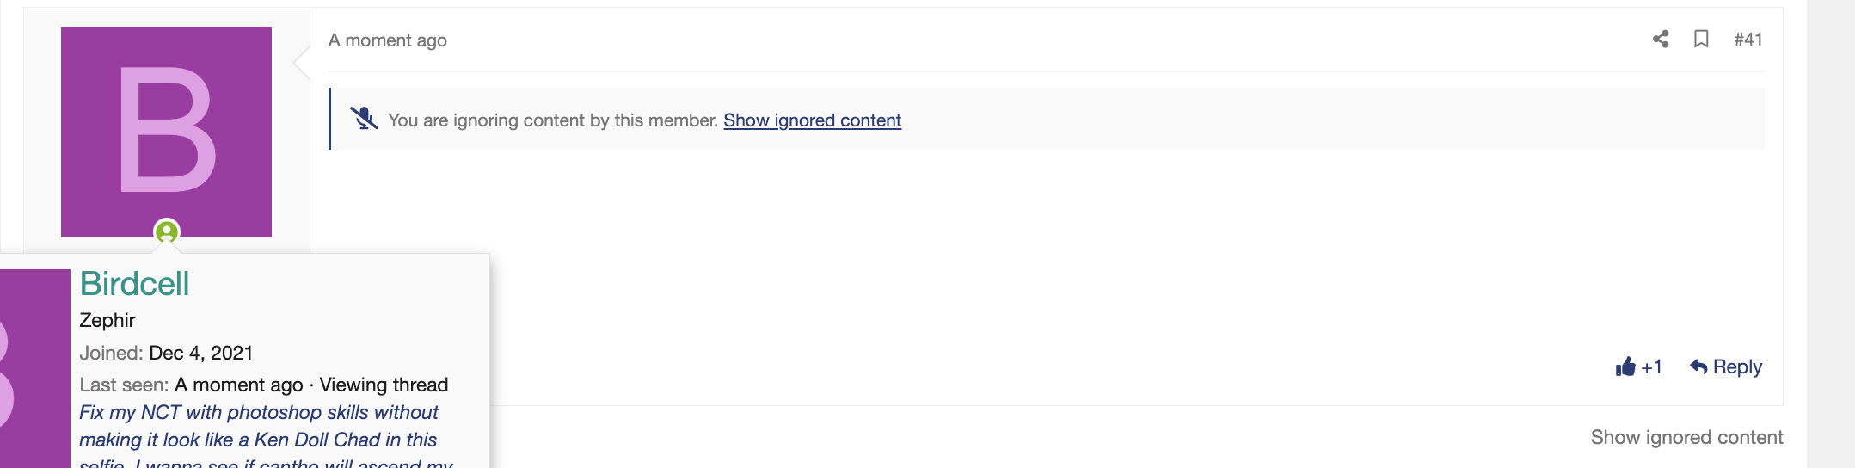Click the inline Show ignored content link
The height and width of the screenshot is (468, 1855).
click(812, 120)
